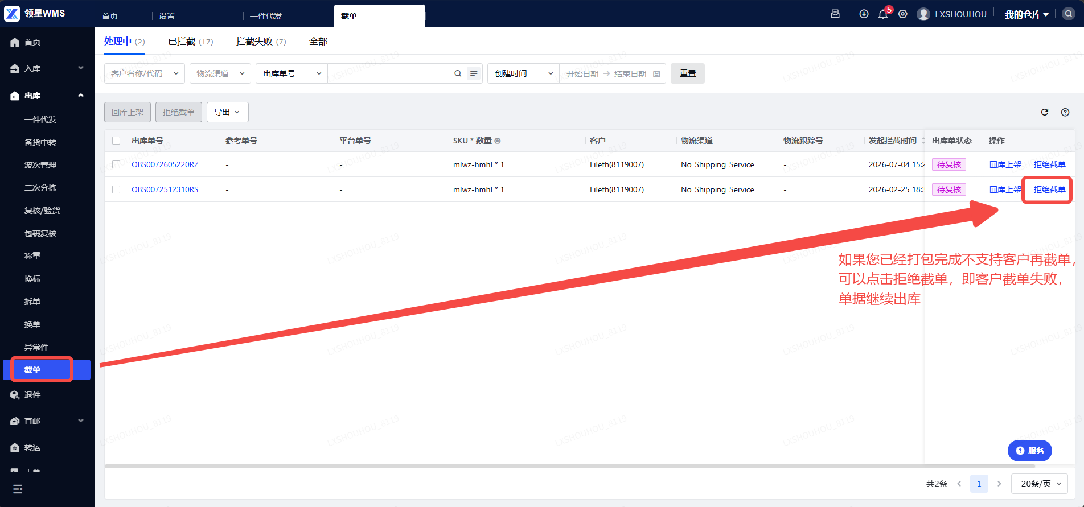Select page 1 in pagination
The image size is (1084, 507).
pos(979,484)
